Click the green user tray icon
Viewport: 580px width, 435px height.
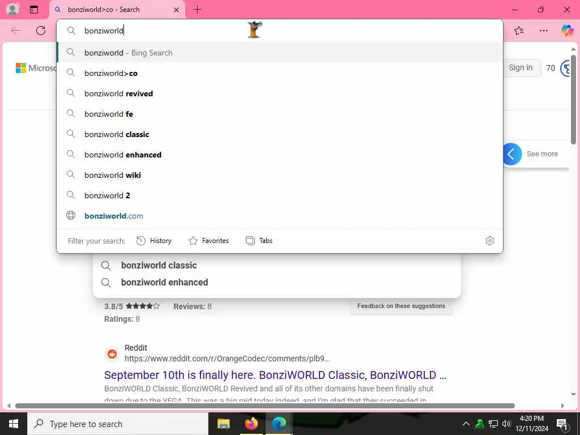click(480, 424)
